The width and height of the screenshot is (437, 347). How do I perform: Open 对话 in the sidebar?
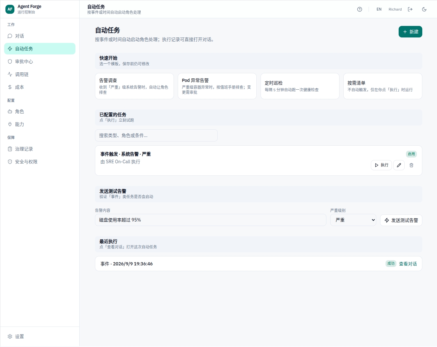pyautogui.click(x=40, y=36)
